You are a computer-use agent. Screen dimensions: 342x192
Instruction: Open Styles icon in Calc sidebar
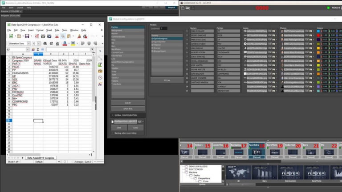click(x=100, y=64)
